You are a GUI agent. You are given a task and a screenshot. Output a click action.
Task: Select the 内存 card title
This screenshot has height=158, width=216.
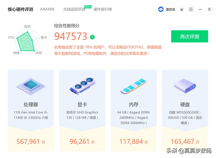click(x=134, y=105)
